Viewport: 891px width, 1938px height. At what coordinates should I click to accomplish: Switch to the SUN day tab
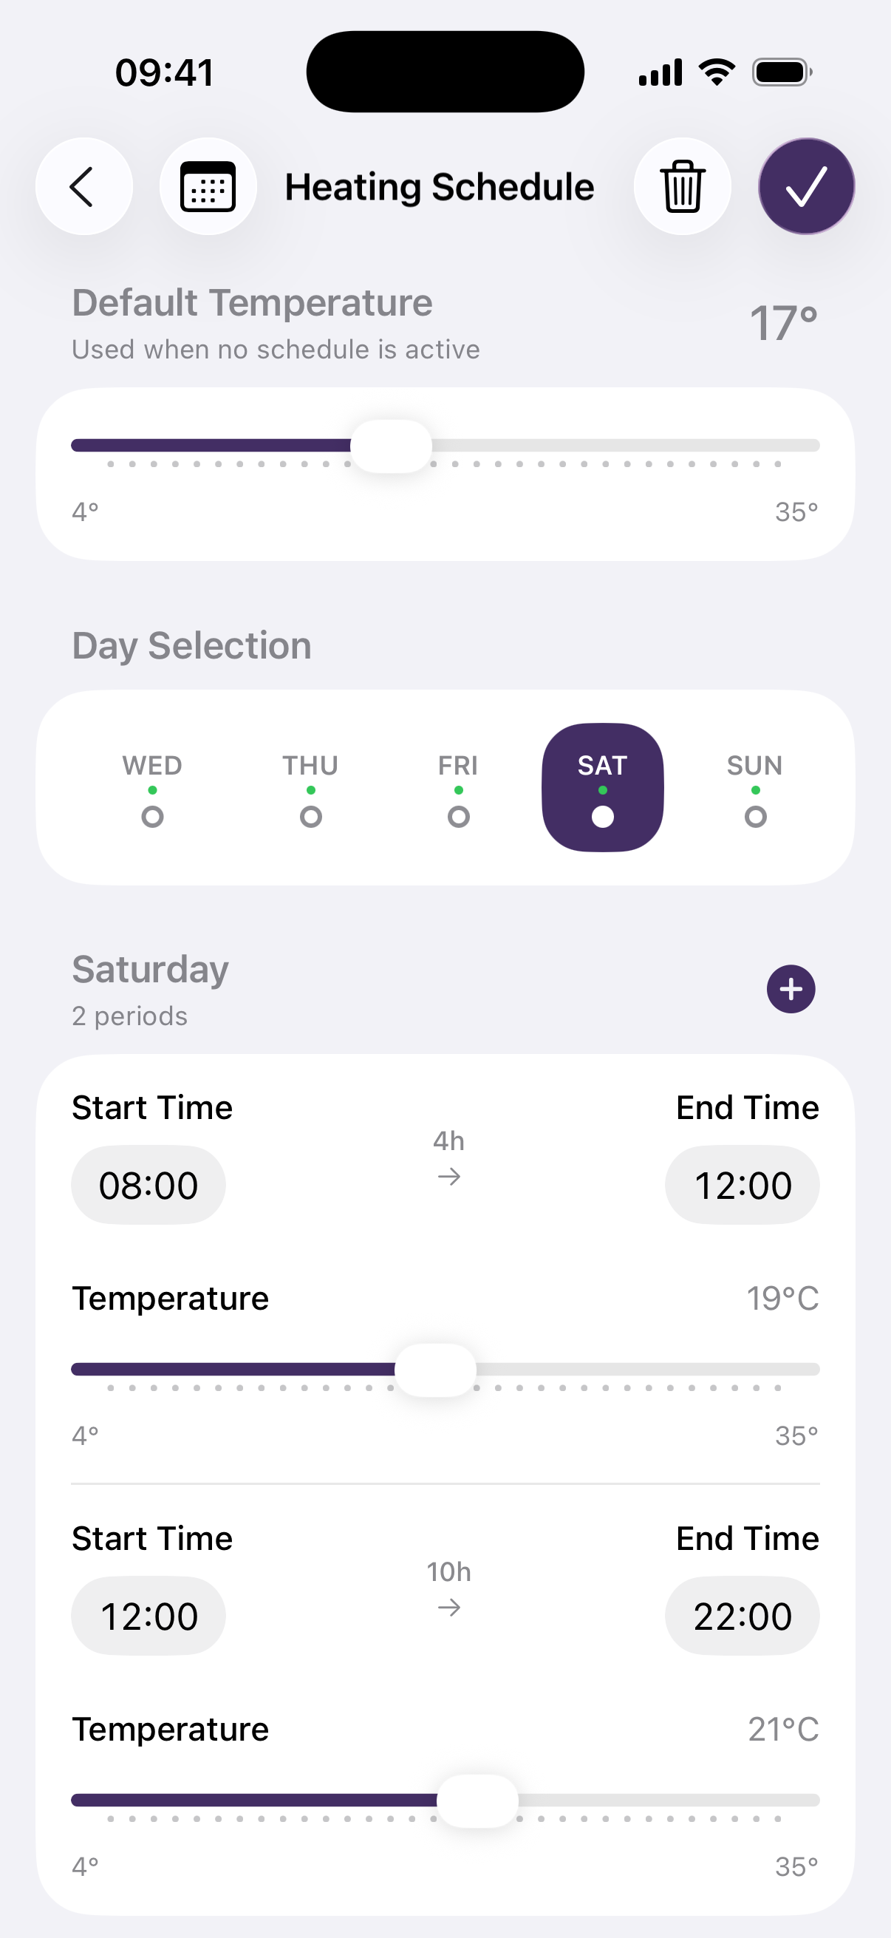755,788
